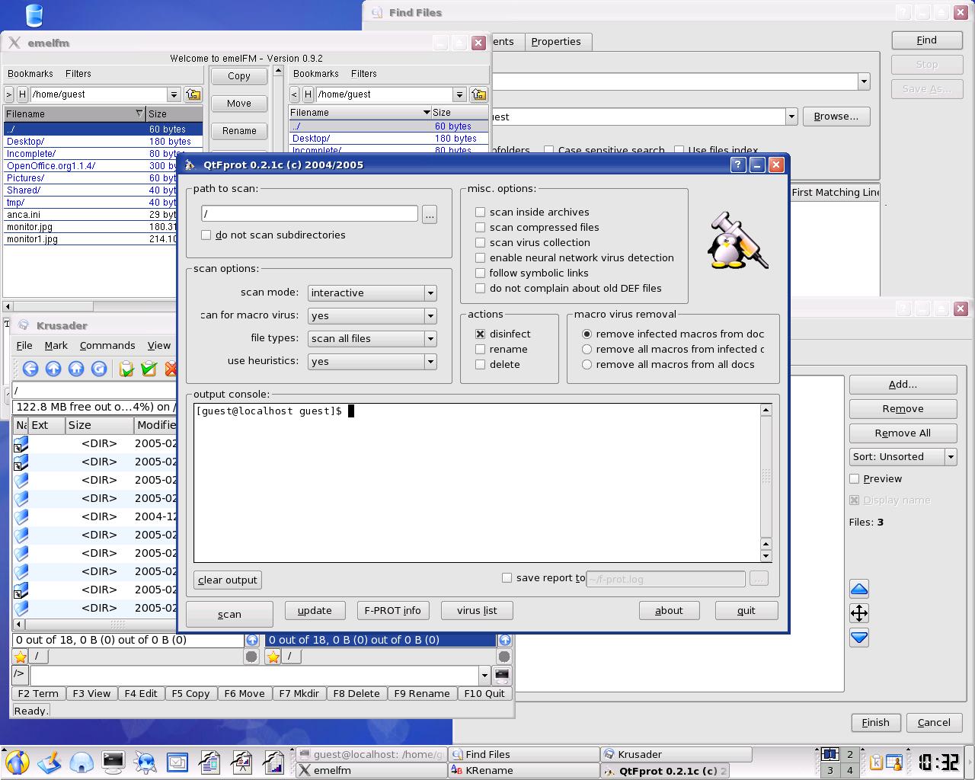Click the output console vertical scrollbar
Screen dimensions: 975x780
tap(766, 483)
